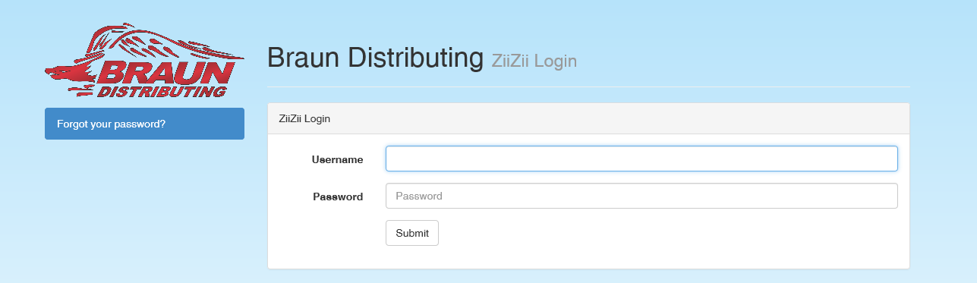Image resolution: width=977 pixels, height=283 pixels.
Task: Click the red dragon head in logo
Action: [x=68, y=74]
